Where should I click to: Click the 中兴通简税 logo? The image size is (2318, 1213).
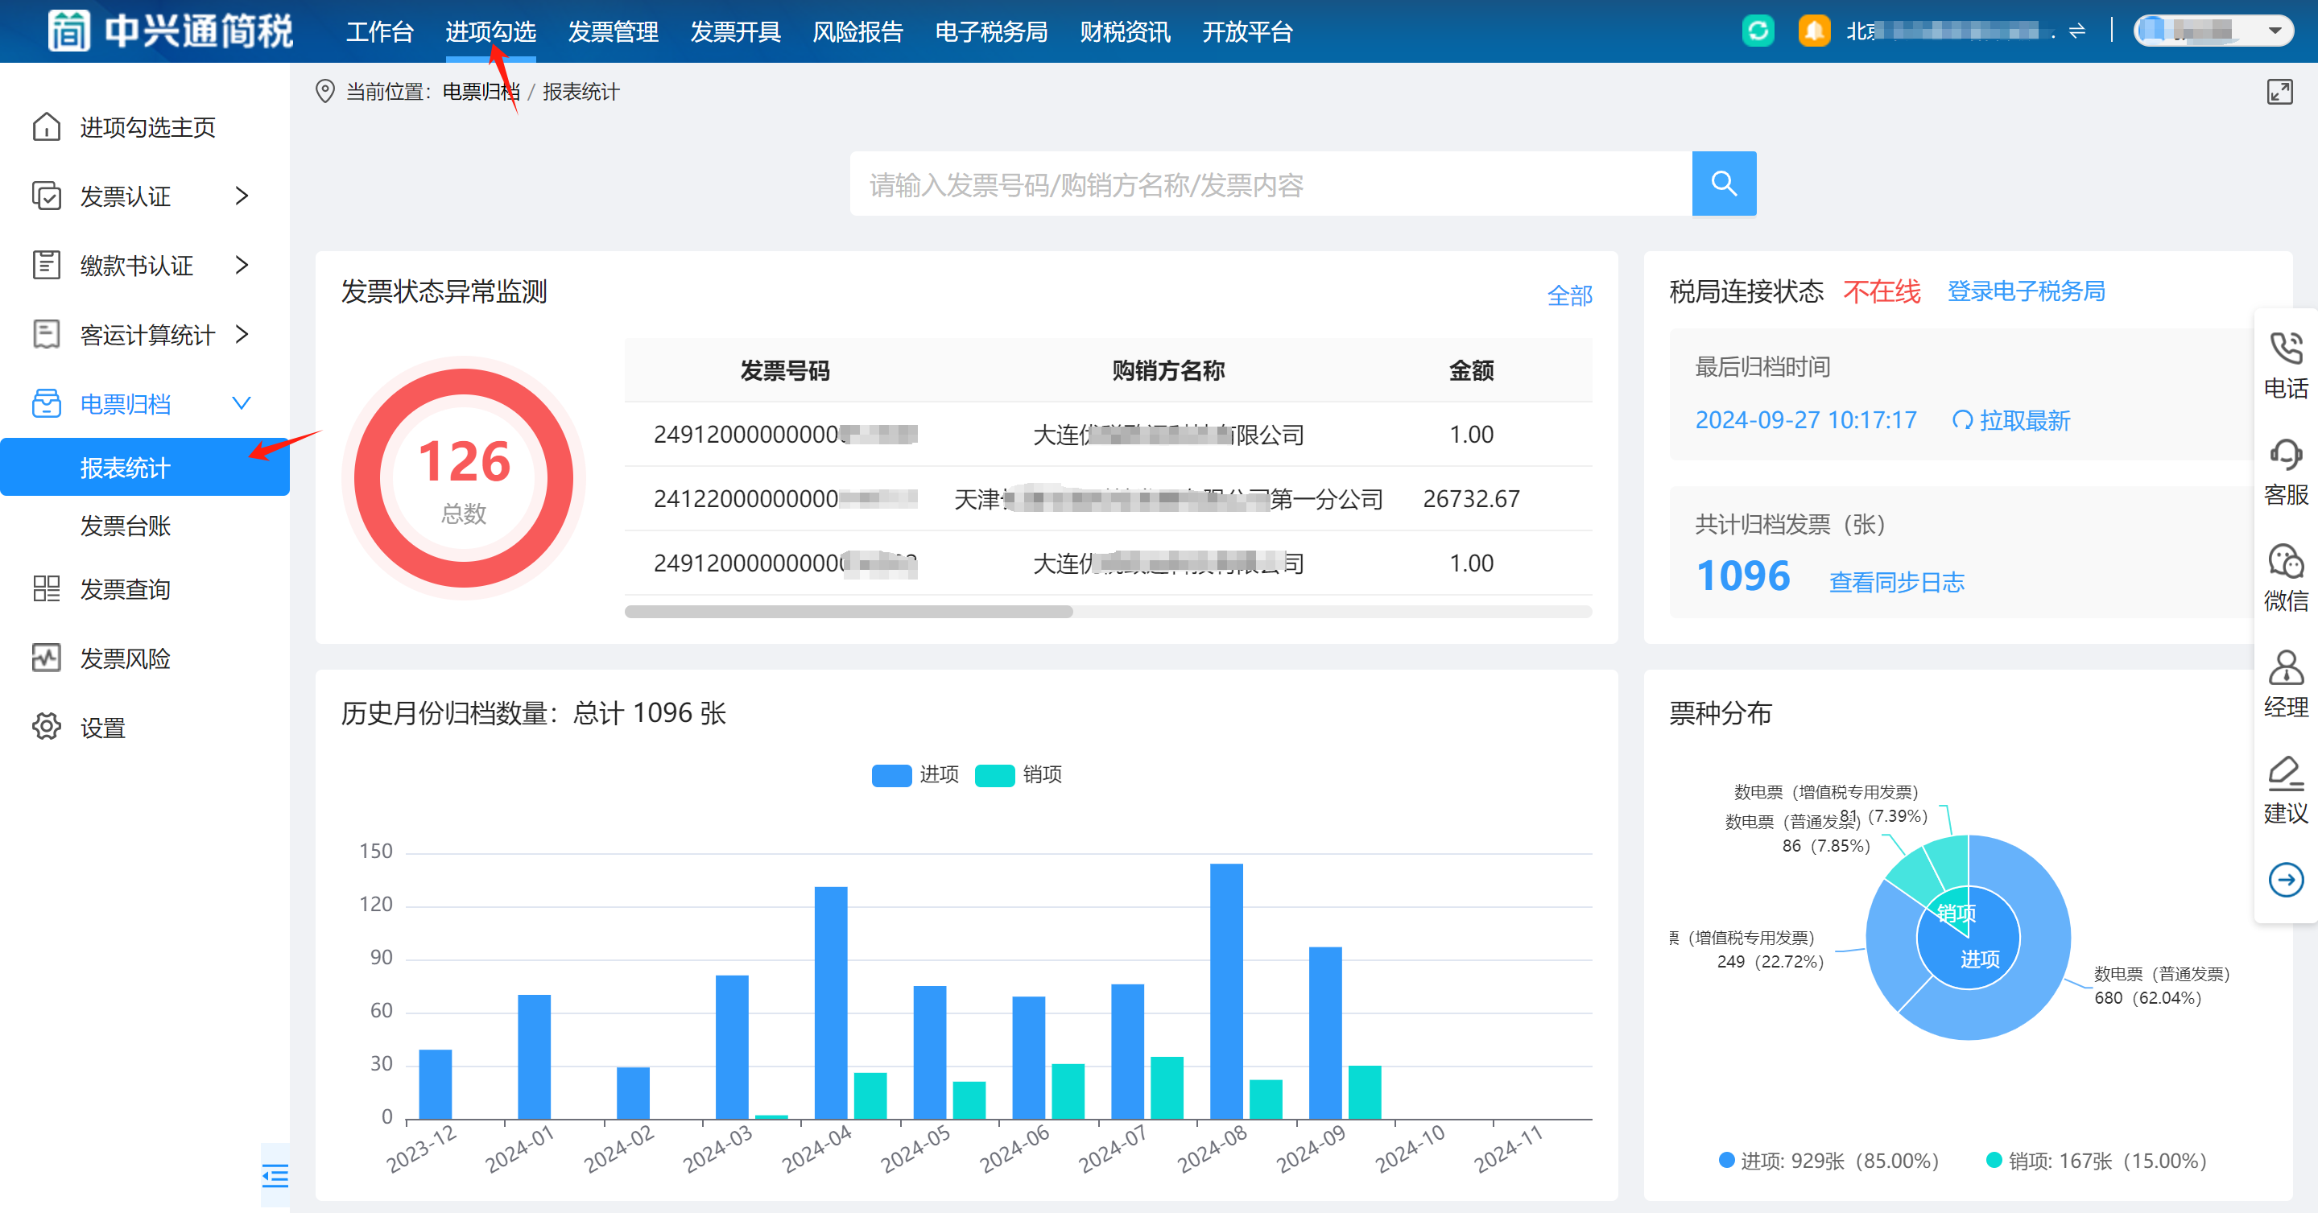pyautogui.click(x=171, y=31)
